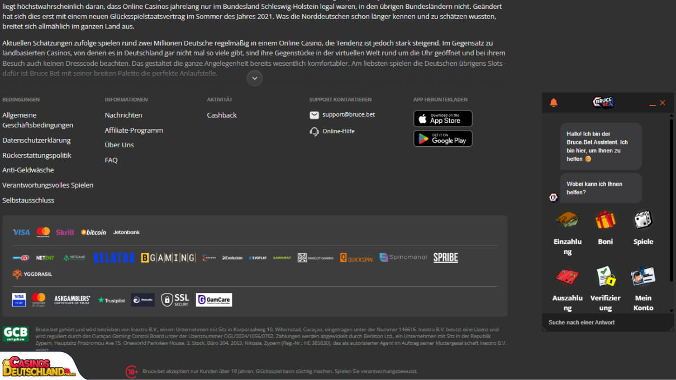Open Allgemeine Geschäftsbedingungen link
The height and width of the screenshot is (380, 676).
coord(38,120)
